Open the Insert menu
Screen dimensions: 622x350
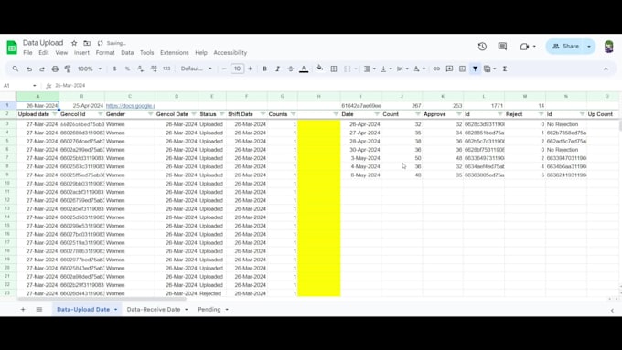[81, 52]
